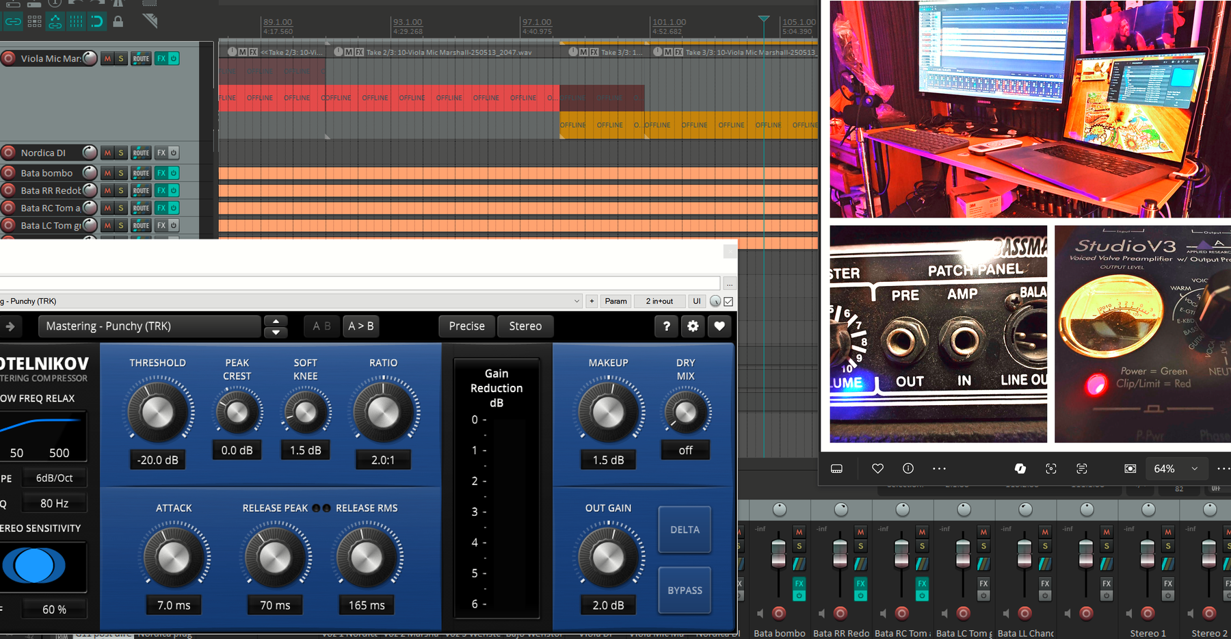
Task: Open the FX preset dropdown arrow
Action: coord(577,301)
